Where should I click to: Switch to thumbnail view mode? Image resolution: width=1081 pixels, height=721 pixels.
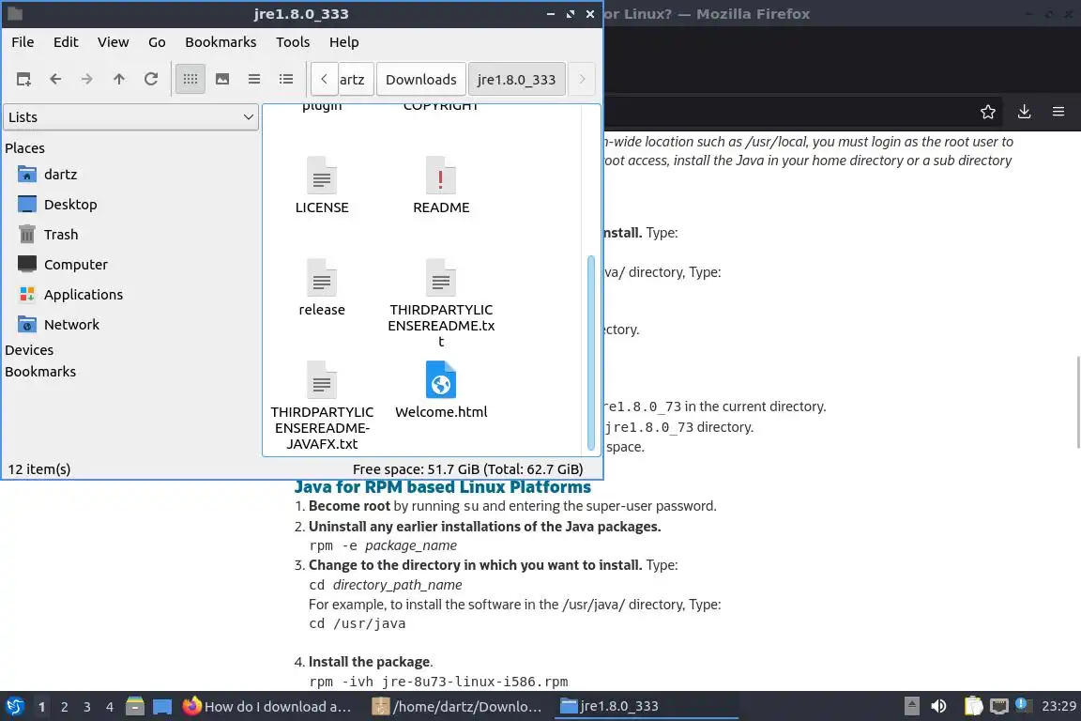point(222,80)
